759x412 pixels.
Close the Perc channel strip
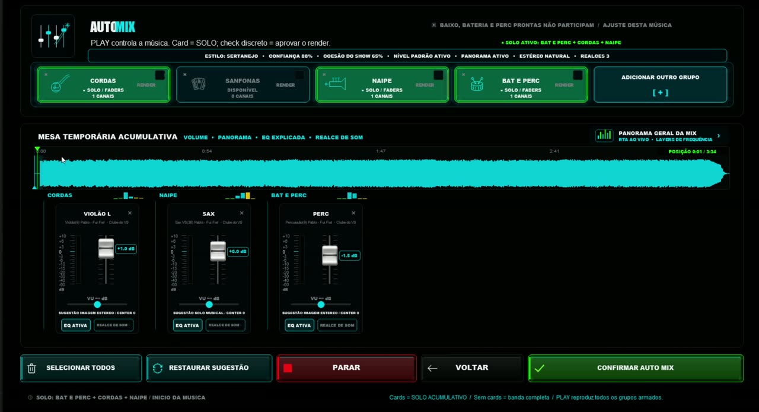353,213
